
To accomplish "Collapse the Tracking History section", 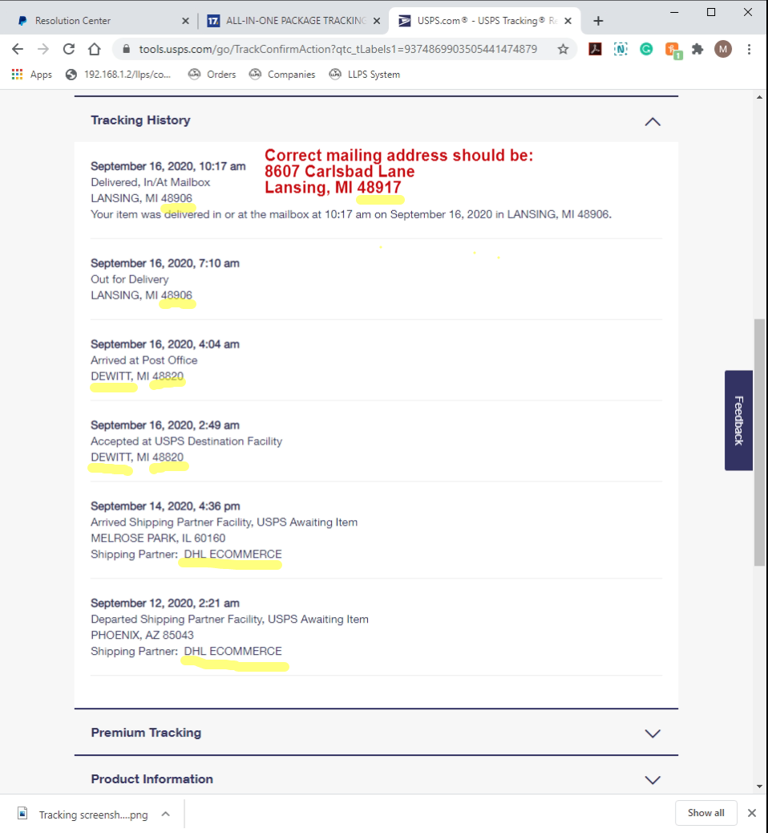I will (653, 121).
